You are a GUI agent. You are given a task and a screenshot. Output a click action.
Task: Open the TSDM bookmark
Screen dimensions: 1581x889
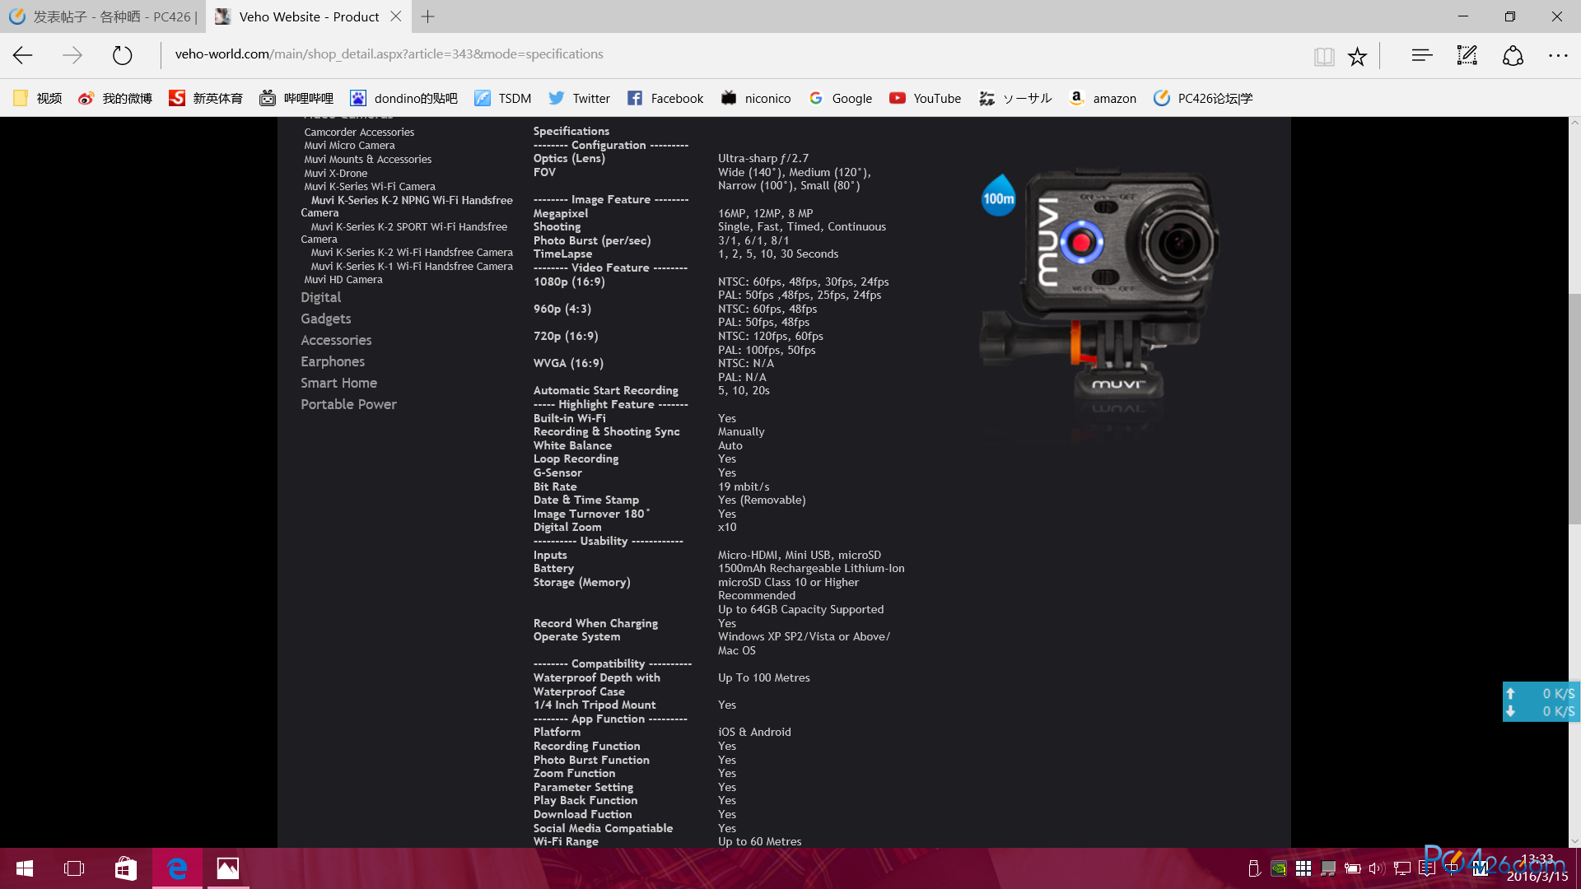pos(502,98)
